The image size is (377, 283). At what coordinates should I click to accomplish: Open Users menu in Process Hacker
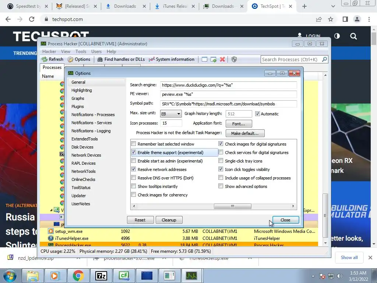[96, 52]
